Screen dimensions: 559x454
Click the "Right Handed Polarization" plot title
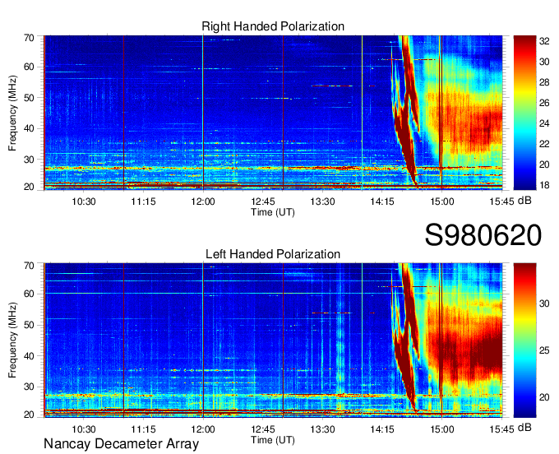[x=273, y=26]
